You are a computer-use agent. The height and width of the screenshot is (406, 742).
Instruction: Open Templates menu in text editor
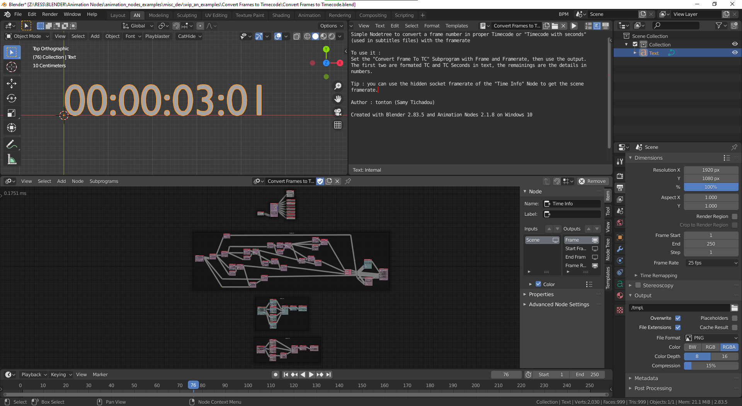click(x=456, y=26)
